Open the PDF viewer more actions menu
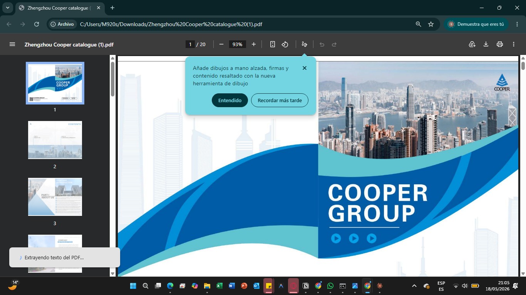 tap(514, 44)
